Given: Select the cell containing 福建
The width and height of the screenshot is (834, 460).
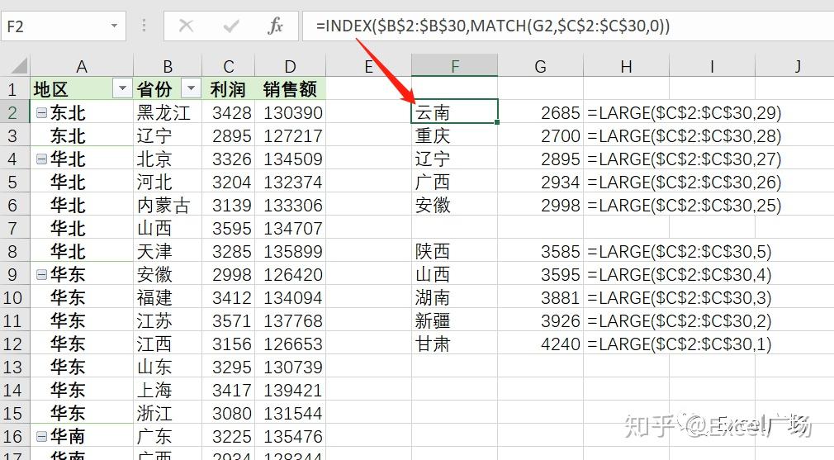Looking at the screenshot, I should pyautogui.click(x=168, y=297).
